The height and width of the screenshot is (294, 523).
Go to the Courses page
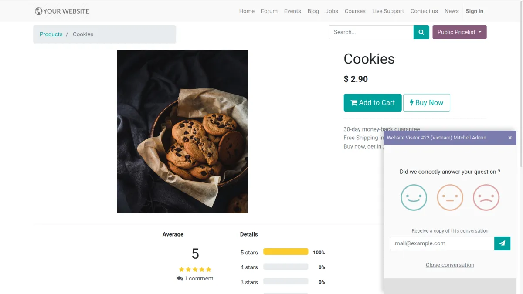click(355, 11)
